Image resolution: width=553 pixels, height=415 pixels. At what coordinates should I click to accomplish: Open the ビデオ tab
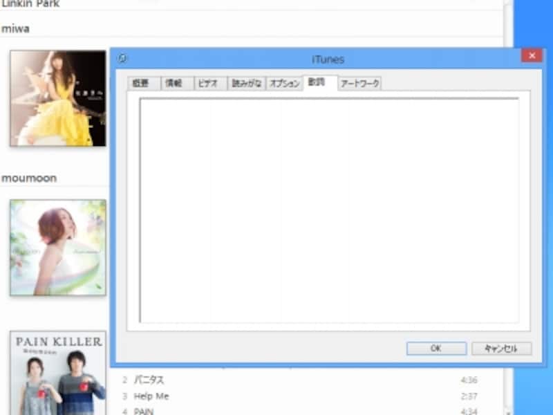[210, 83]
